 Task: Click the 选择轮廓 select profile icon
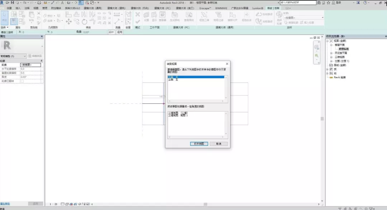pos(279,18)
